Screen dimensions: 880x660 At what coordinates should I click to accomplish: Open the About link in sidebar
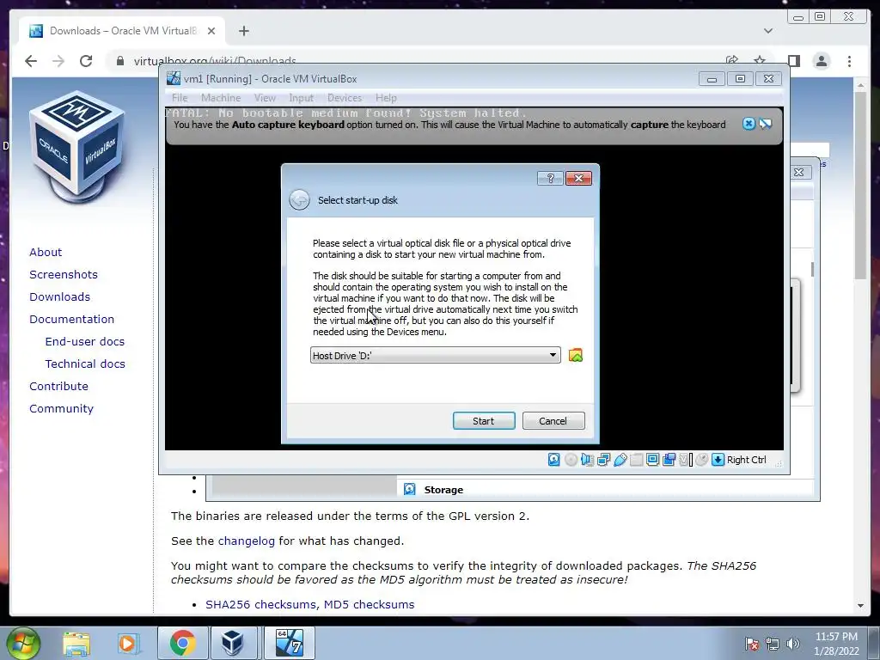[46, 252]
